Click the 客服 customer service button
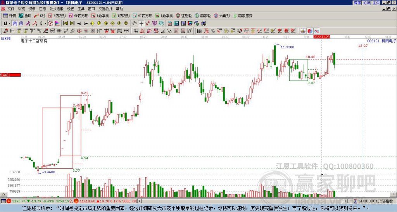 (357, 3)
